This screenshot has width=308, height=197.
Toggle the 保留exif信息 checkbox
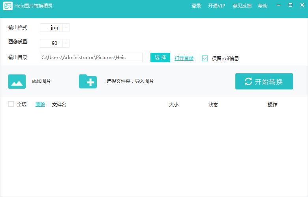tap(205, 58)
